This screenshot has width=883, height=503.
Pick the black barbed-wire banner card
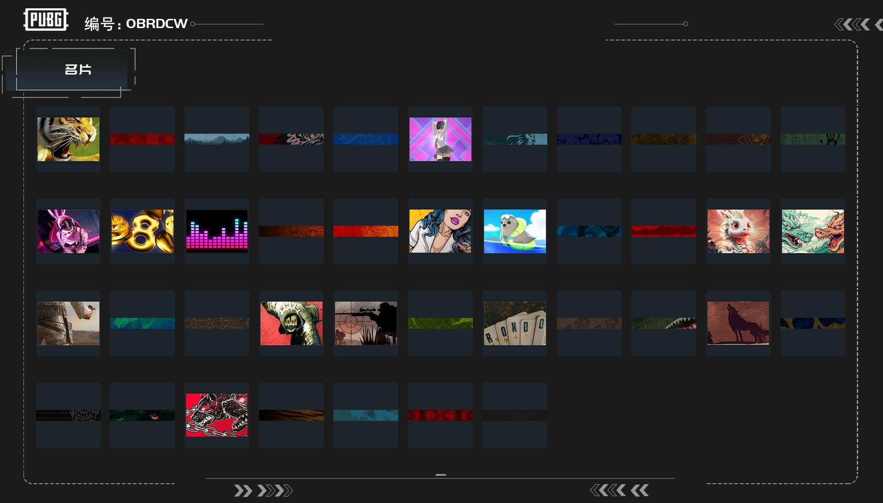(x=68, y=415)
